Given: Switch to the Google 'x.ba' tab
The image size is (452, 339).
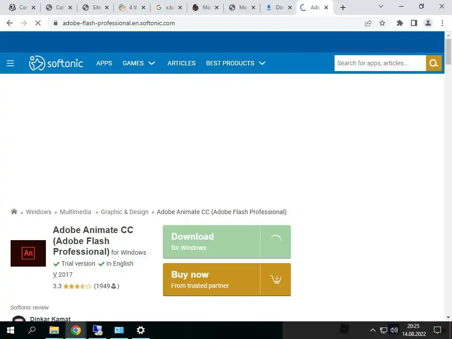Looking at the screenshot, I should click(x=169, y=8).
